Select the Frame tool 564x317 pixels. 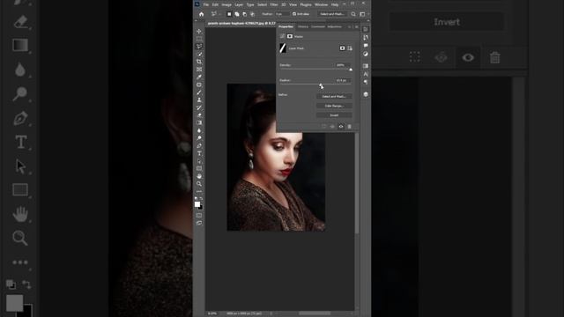click(199, 70)
